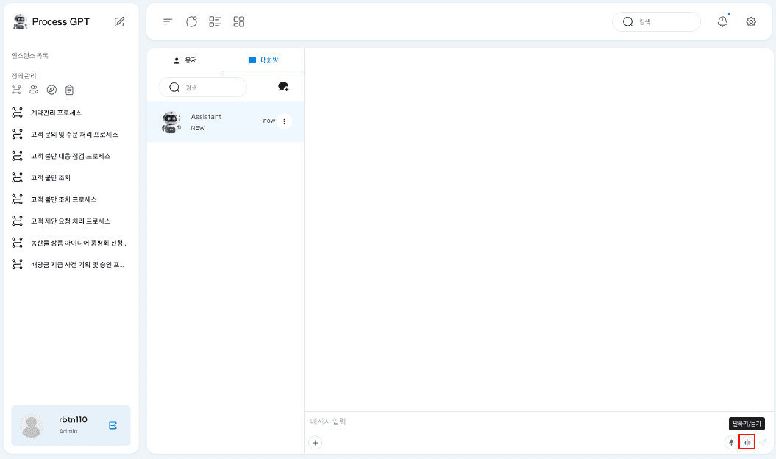The image size is (776, 459).
Task: Toggle the sidebar with the hamburger lines icon
Action: point(168,22)
